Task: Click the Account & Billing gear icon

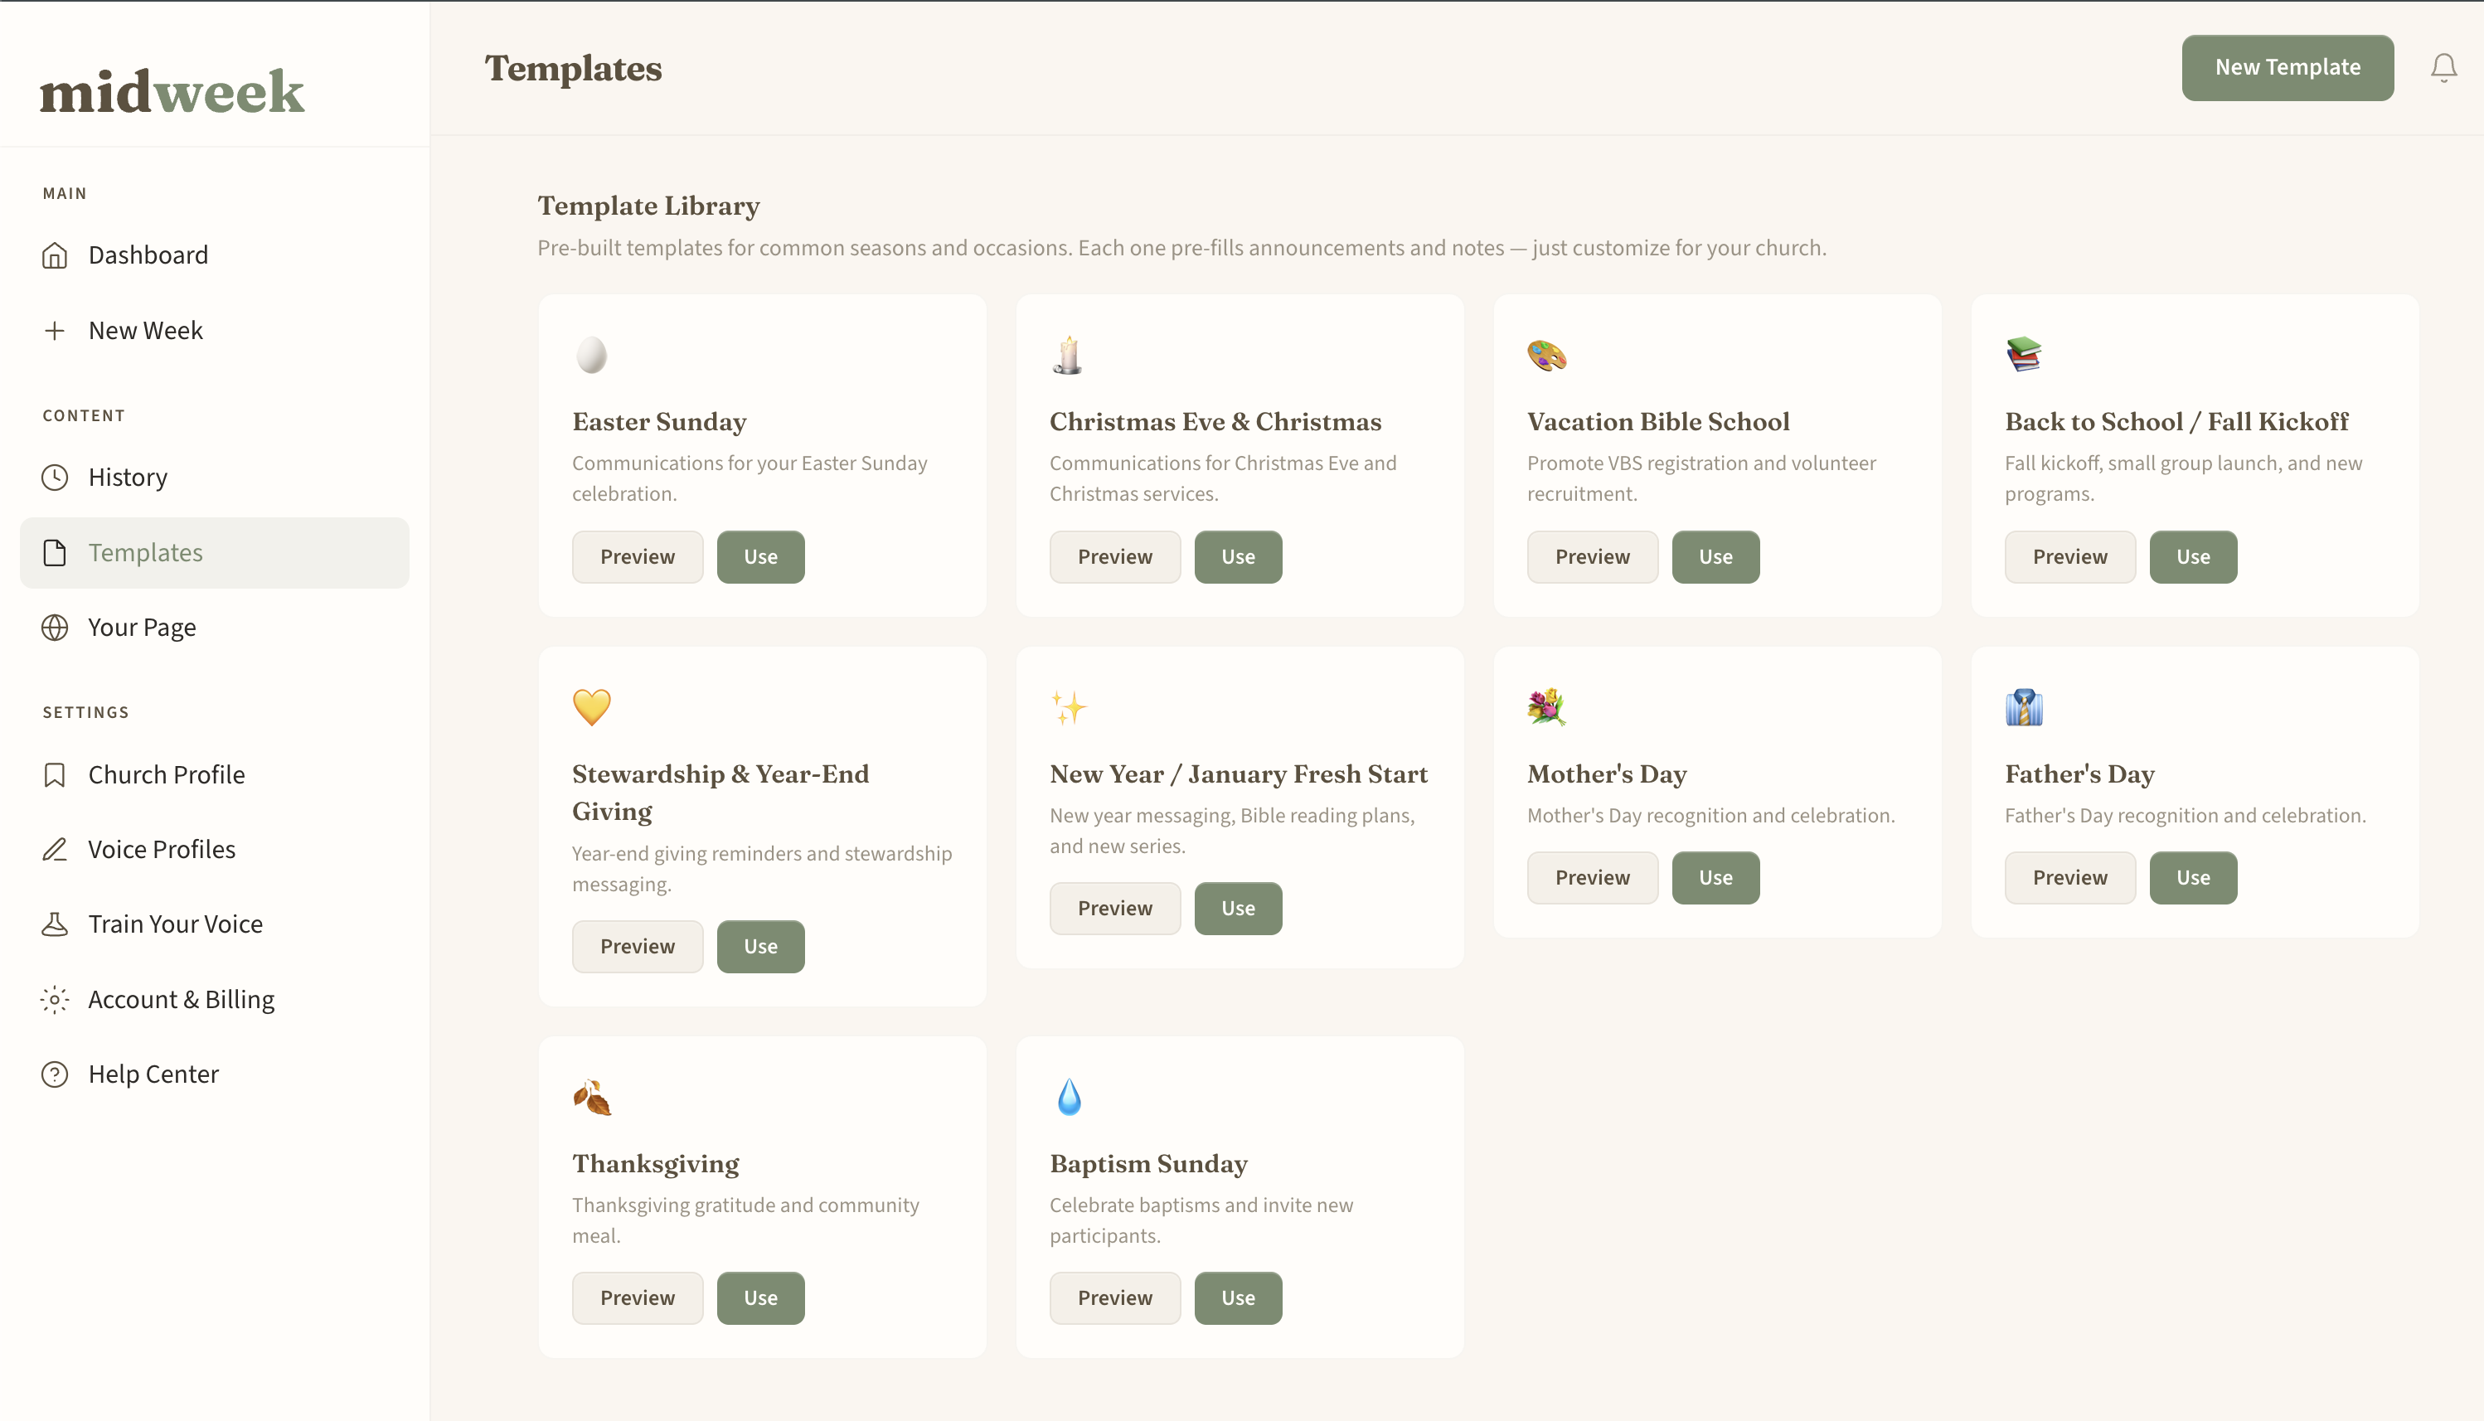Action: pyautogui.click(x=55, y=999)
